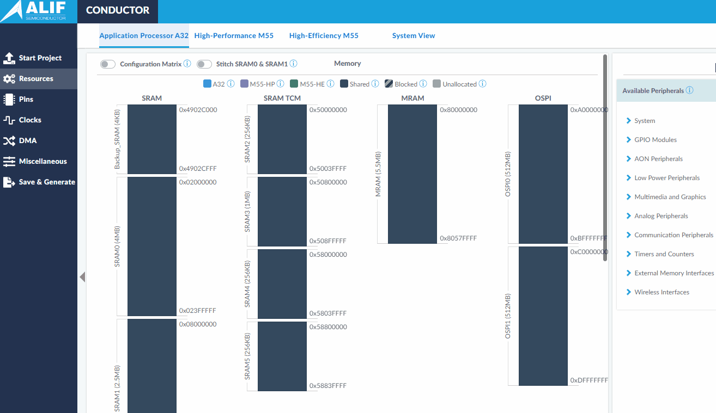This screenshot has height=413, width=716.
Task: Expand the System peripherals group
Action: coord(629,121)
